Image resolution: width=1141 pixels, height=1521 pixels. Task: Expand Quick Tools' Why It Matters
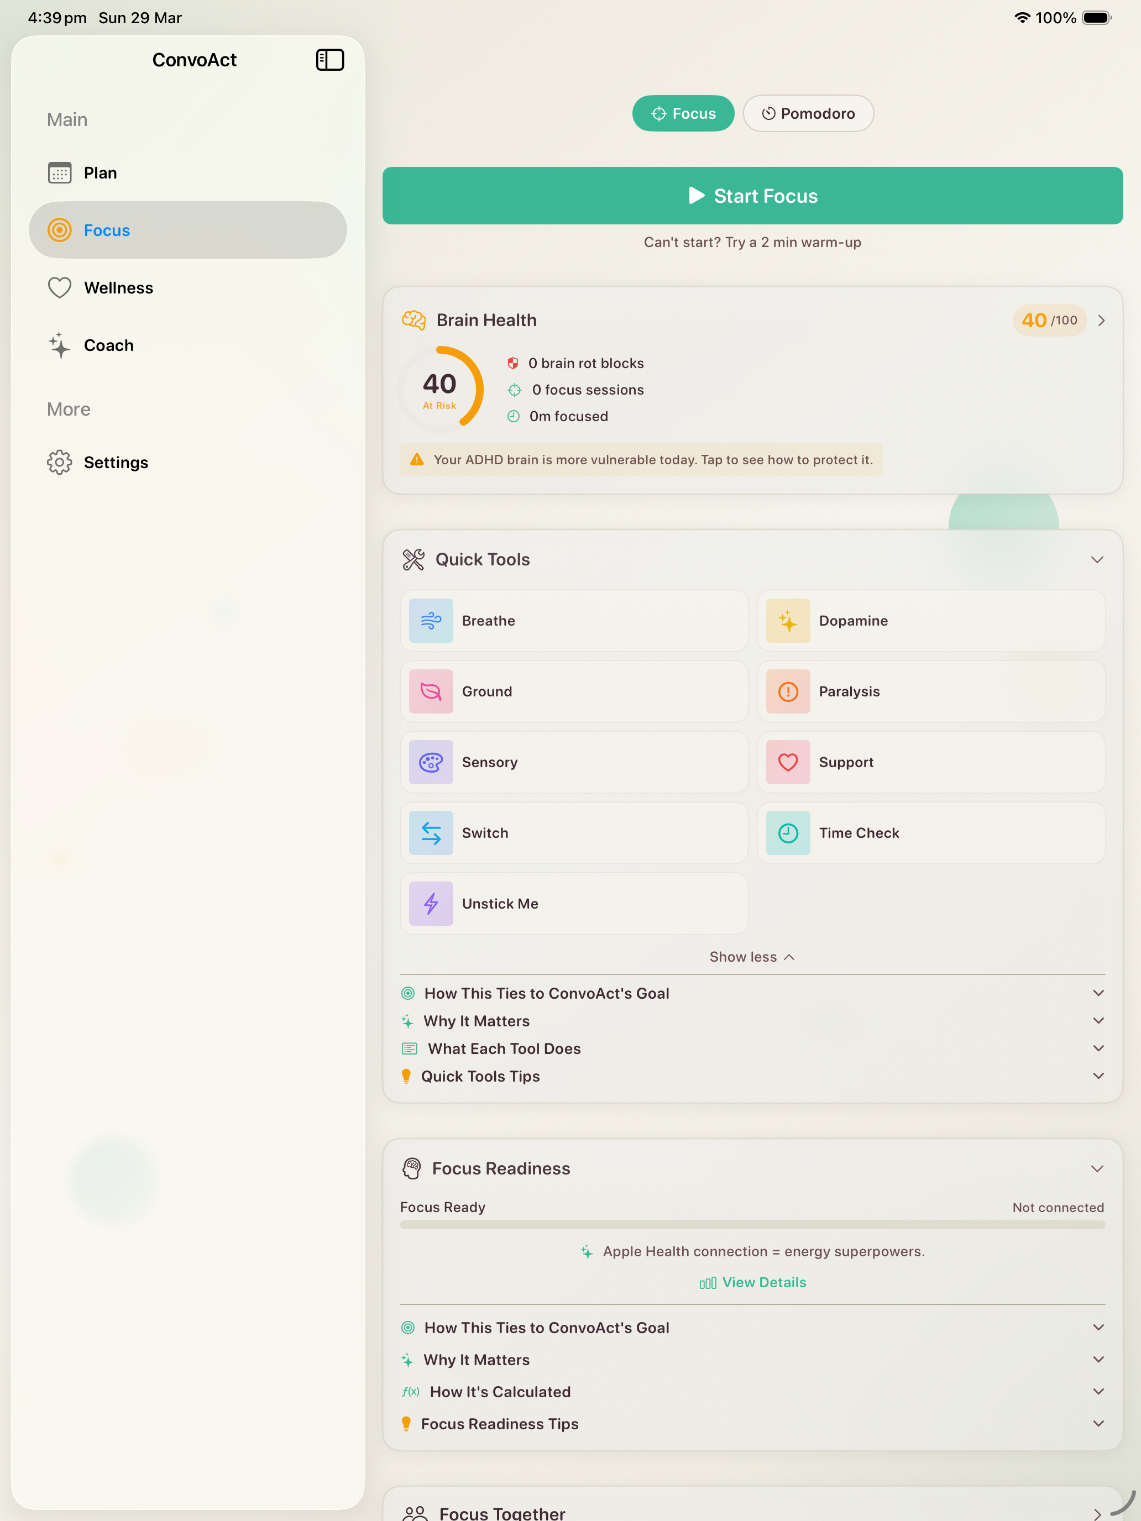pyautogui.click(x=752, y=1021)
